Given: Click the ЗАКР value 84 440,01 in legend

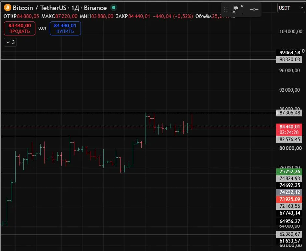Looking at the screenshot, I should (139, 16).
